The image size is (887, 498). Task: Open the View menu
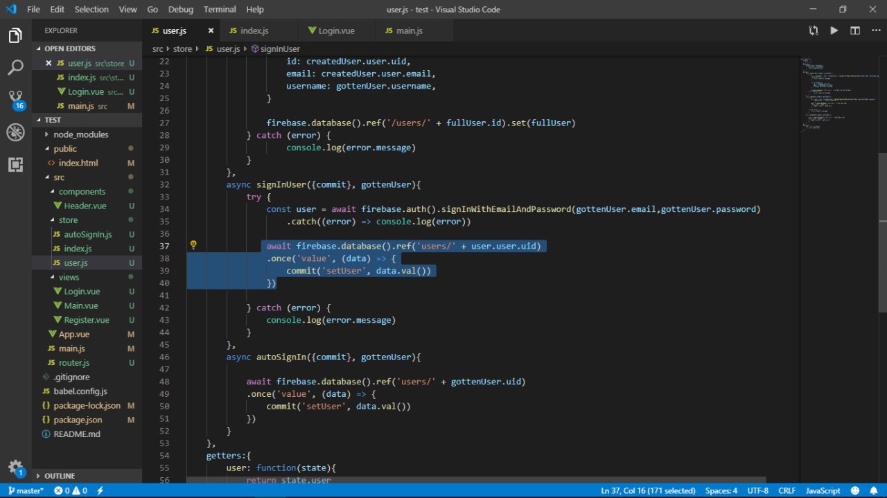[128, 9]
